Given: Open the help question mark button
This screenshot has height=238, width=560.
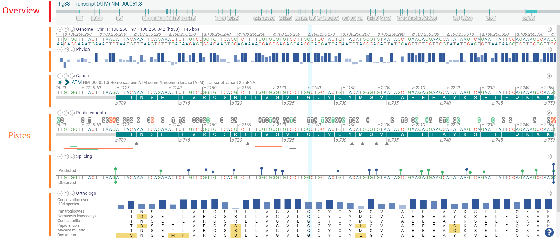Looking at the screenshot, I should tap(549, 232).
